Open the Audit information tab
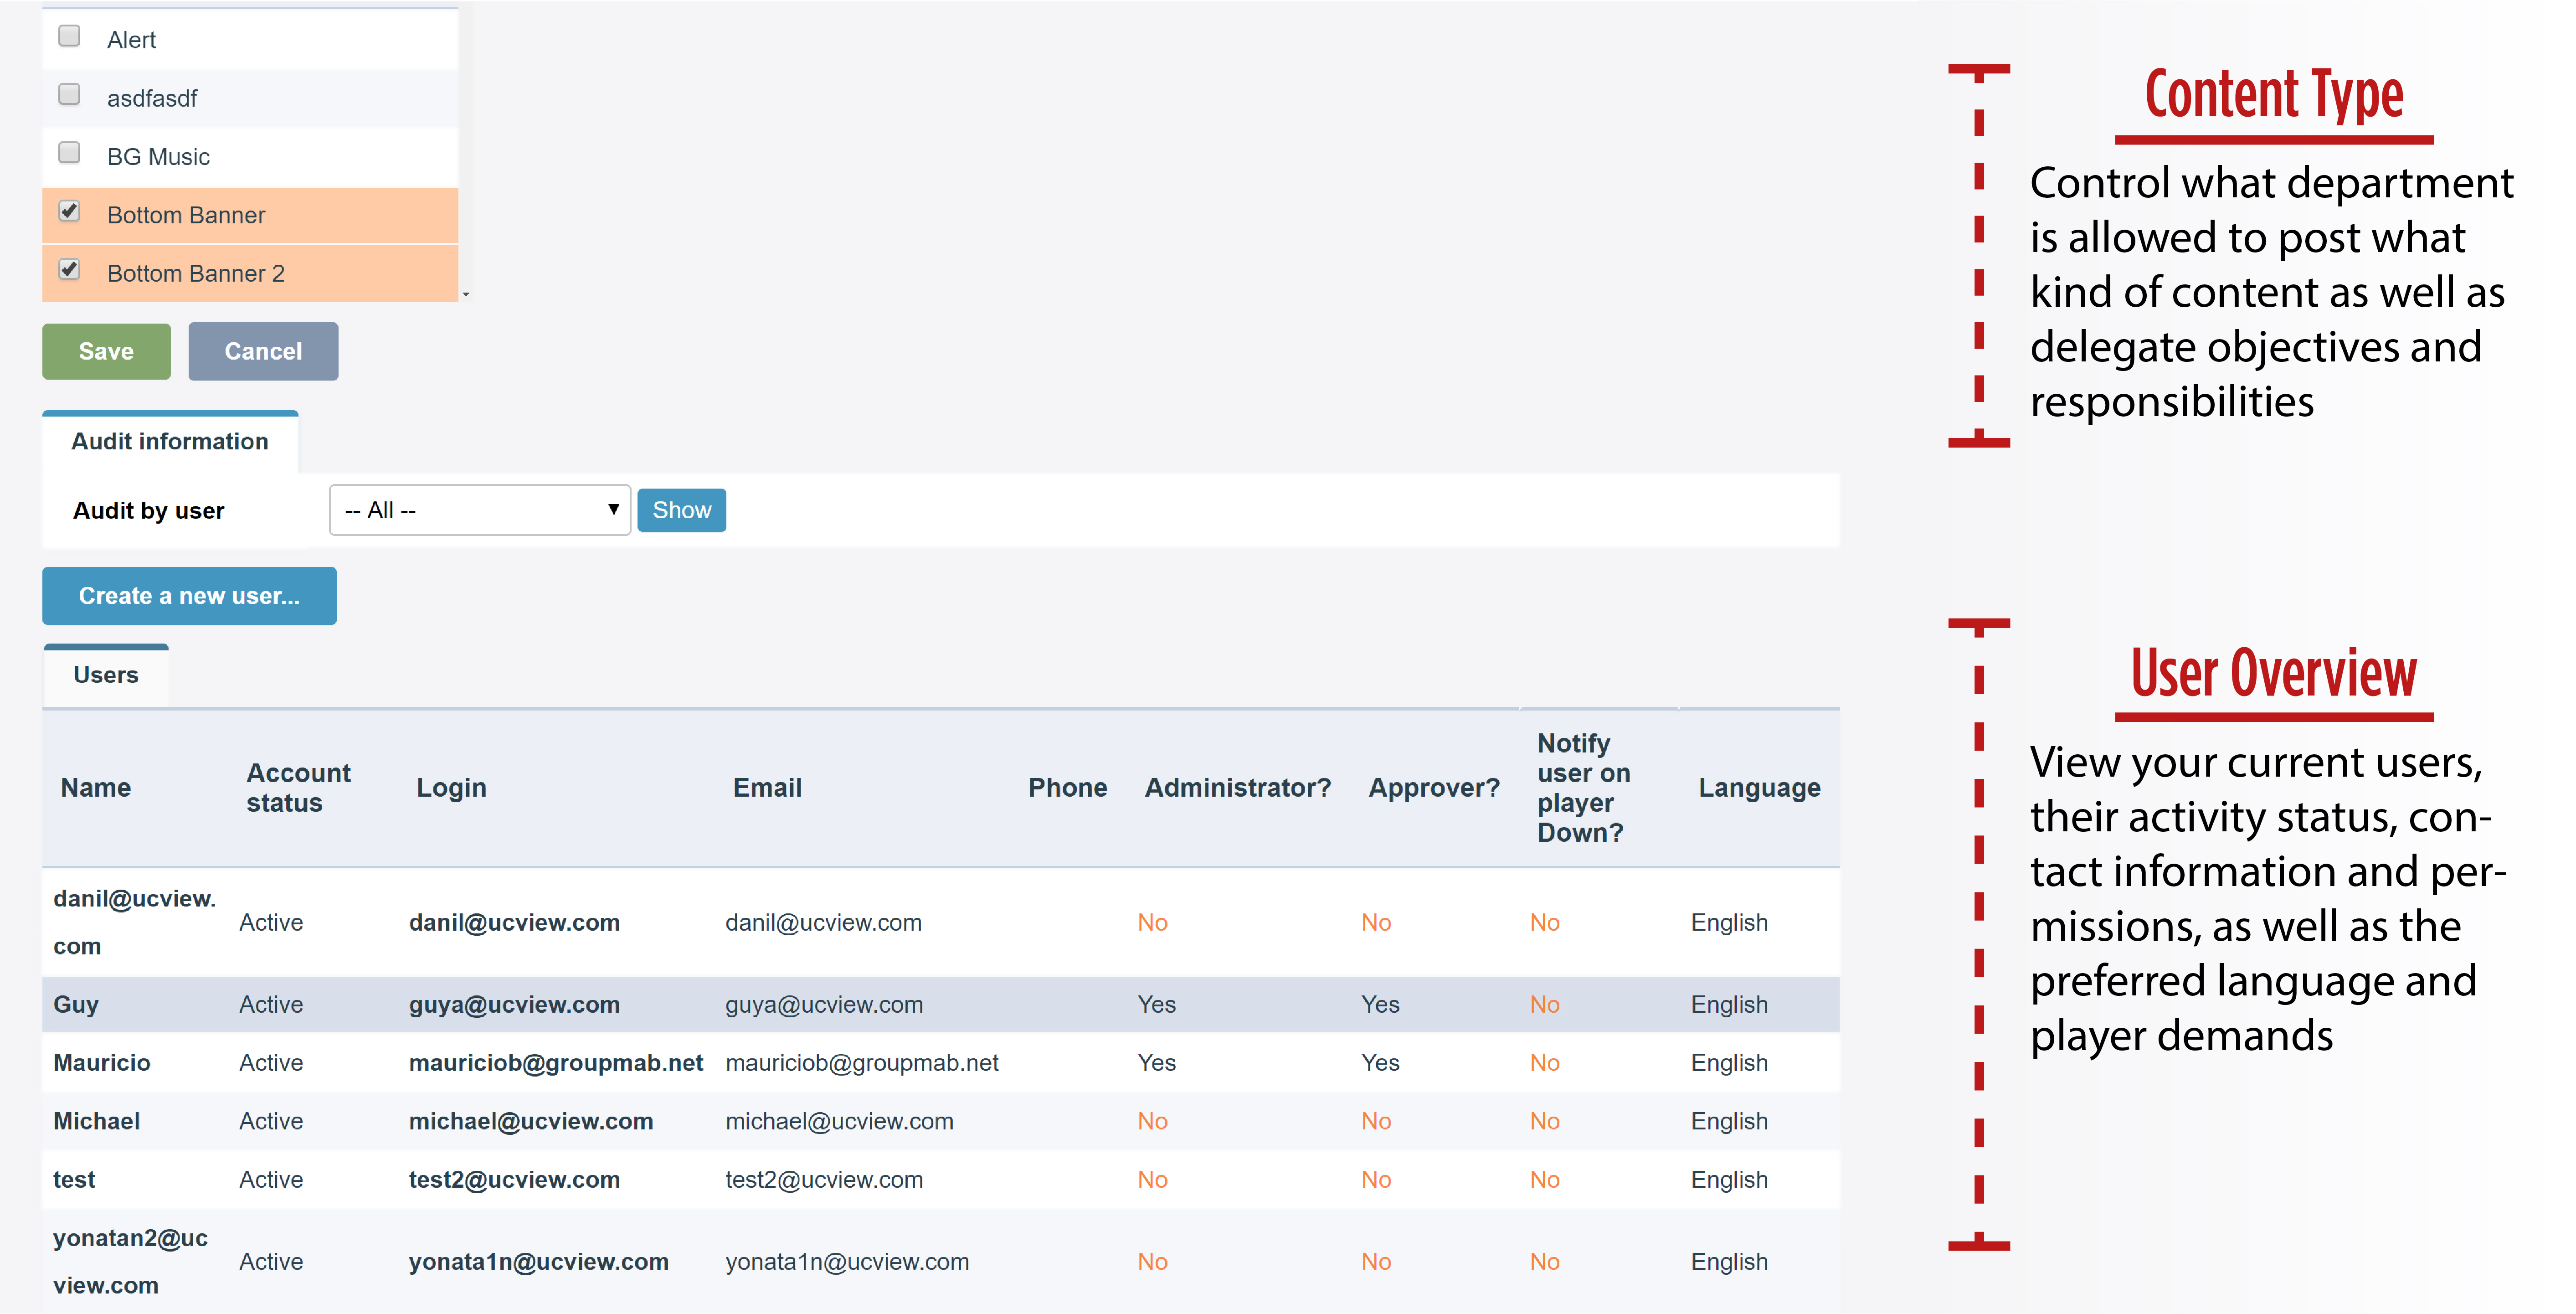Screen dimensions: 2576x1314 click(170, 441)
